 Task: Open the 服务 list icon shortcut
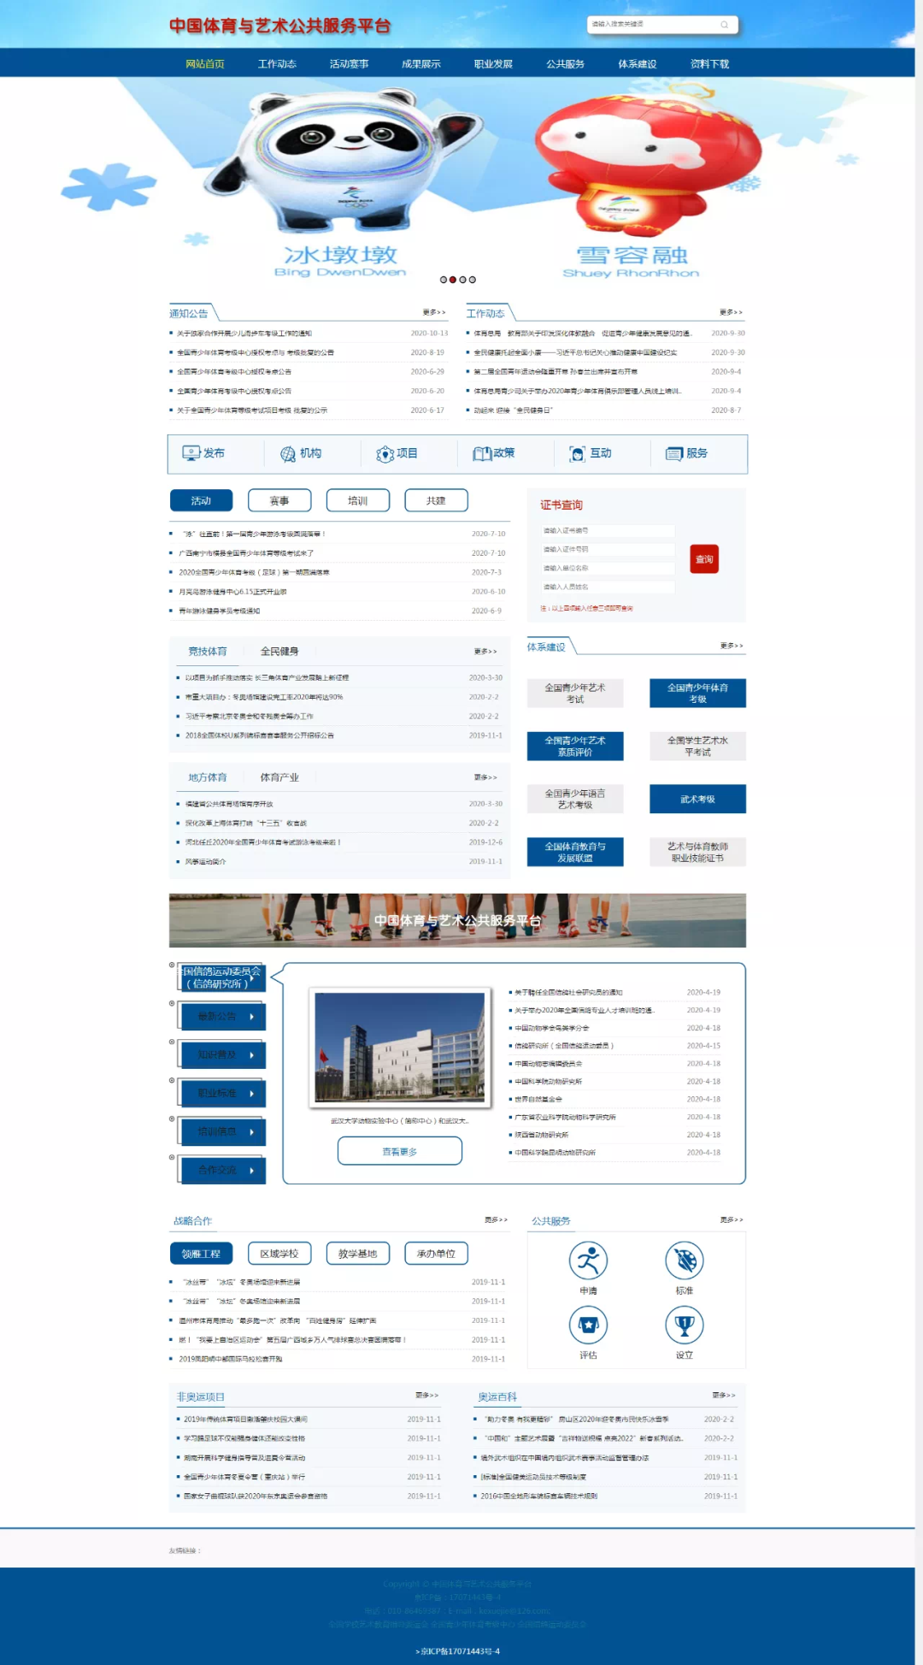click(674, 453)
